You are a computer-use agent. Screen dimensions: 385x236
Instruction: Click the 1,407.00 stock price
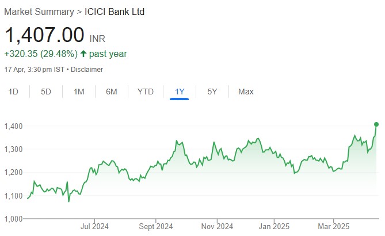(45, 35)
